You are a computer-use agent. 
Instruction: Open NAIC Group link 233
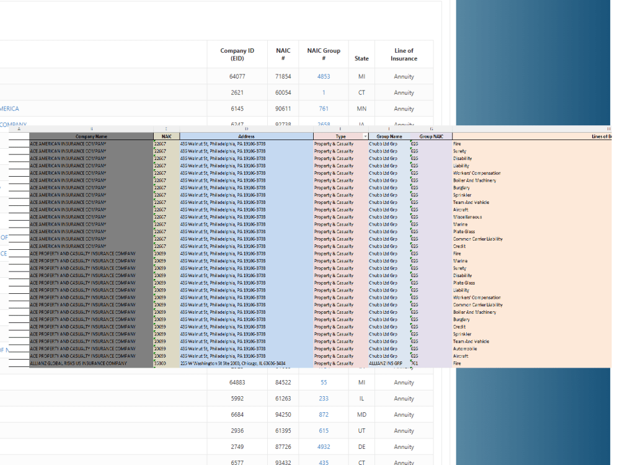click(324, 399)
